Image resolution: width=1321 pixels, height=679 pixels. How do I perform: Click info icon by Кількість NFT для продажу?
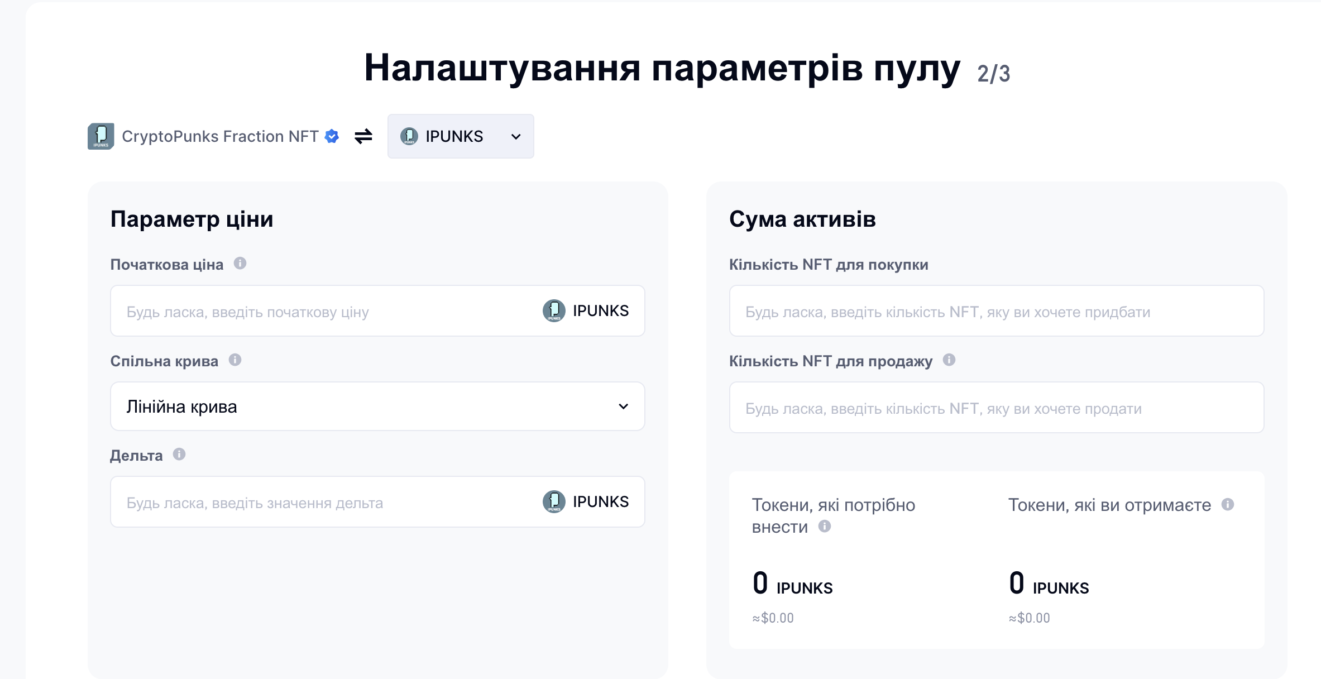(949, 360)
